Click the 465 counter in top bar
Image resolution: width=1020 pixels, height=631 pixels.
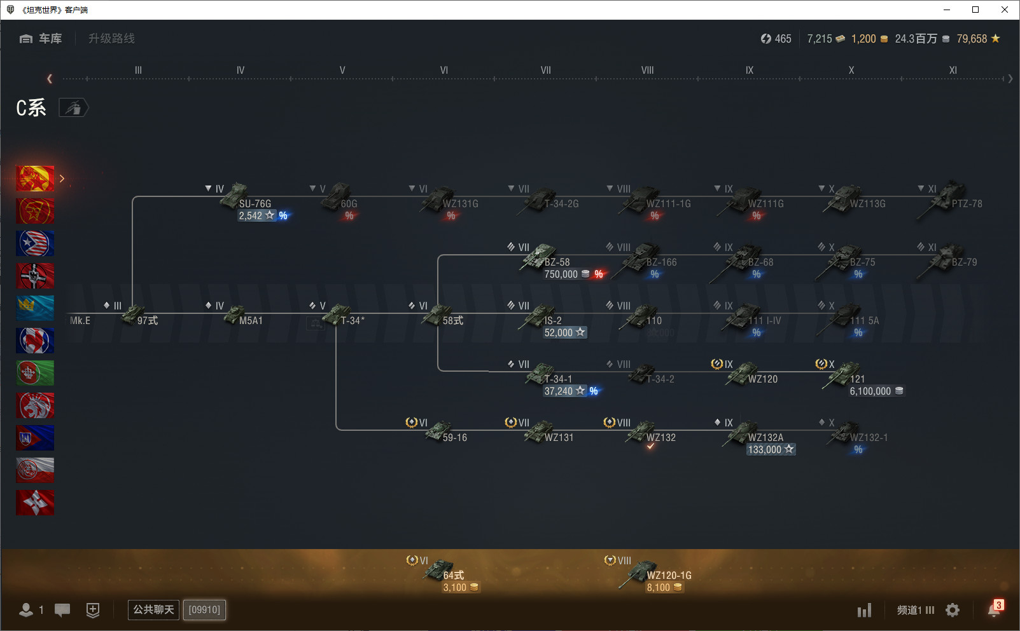[776, 39]
